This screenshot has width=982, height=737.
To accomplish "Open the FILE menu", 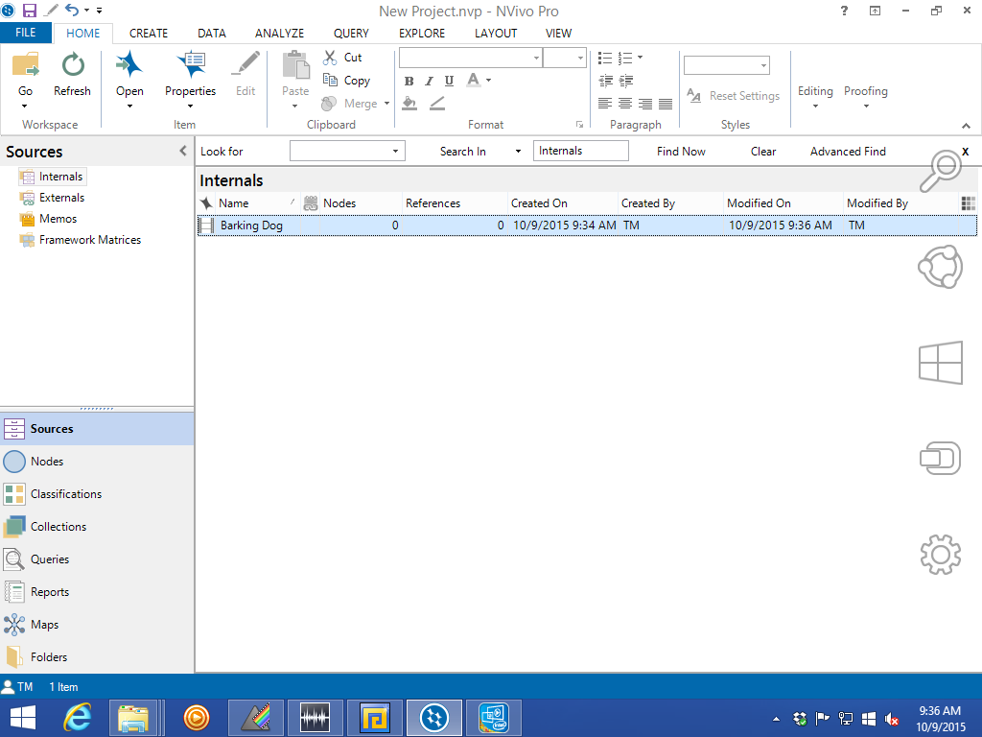I will point(26,33).
